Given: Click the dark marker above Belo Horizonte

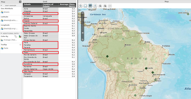Looking at the screenshot, I should tap(153, 73).
